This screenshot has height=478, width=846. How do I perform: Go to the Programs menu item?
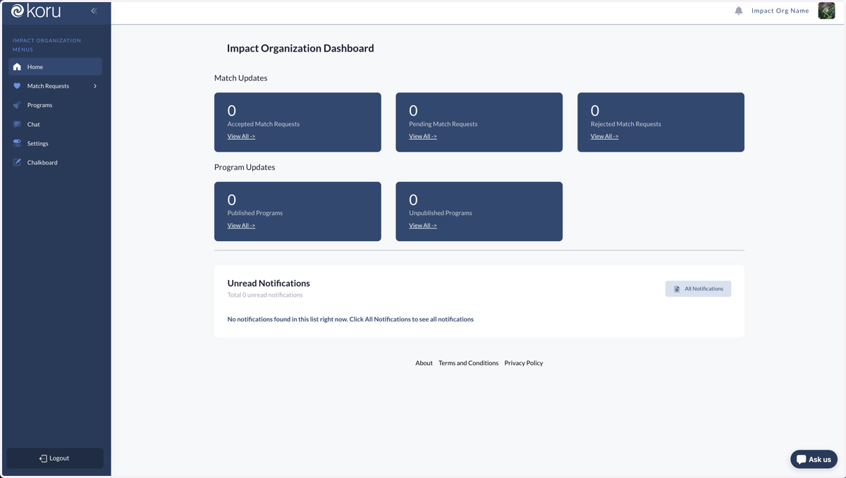55,105
